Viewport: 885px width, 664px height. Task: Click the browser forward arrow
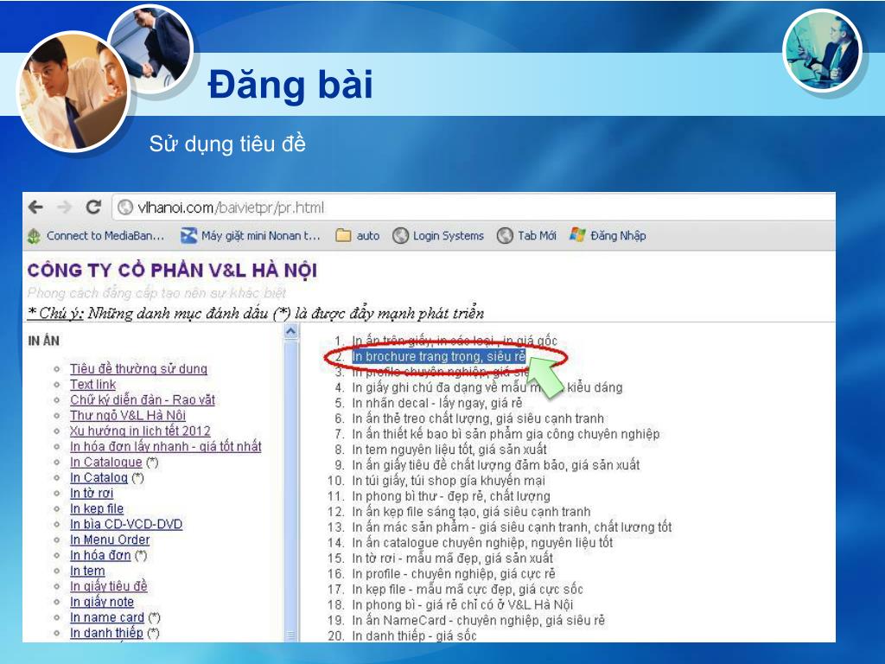[x=64, y=207]
